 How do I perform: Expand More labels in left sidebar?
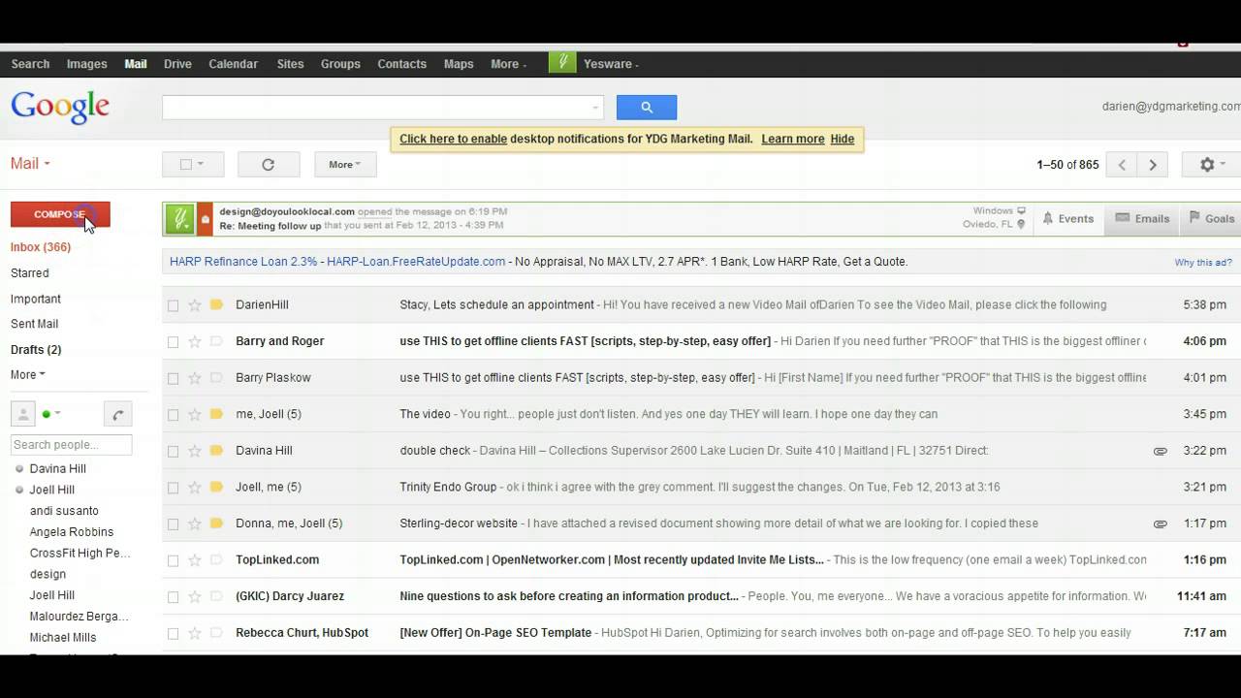click(x=27, y=374)
